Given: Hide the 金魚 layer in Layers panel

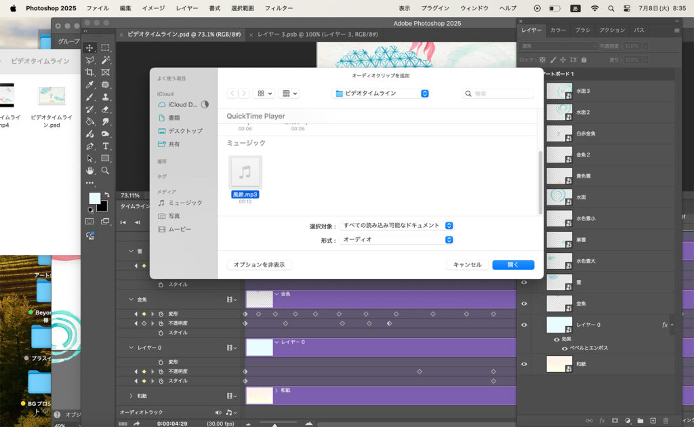Looking at the screenshot, I should coord(524,304).
